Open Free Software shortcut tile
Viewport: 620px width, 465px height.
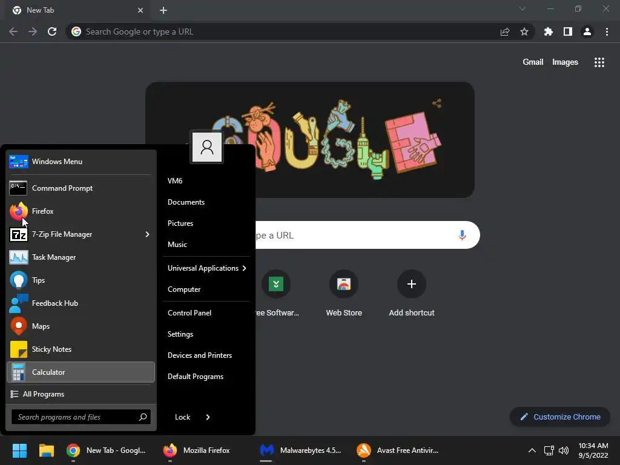point(276,295)
